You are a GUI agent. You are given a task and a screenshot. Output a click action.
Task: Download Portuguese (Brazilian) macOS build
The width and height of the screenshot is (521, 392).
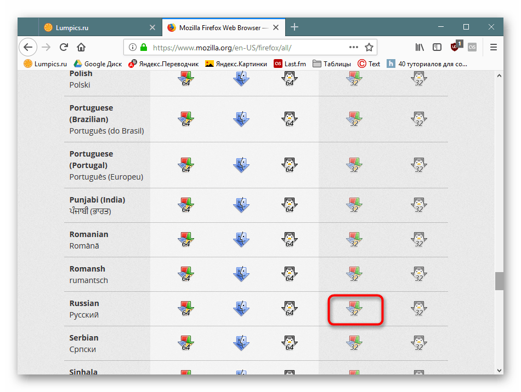[x=241, y=119]
